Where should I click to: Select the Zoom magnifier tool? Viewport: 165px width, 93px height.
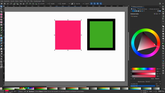[x=1, y=64]
